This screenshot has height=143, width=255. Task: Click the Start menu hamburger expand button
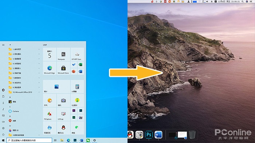3,45
